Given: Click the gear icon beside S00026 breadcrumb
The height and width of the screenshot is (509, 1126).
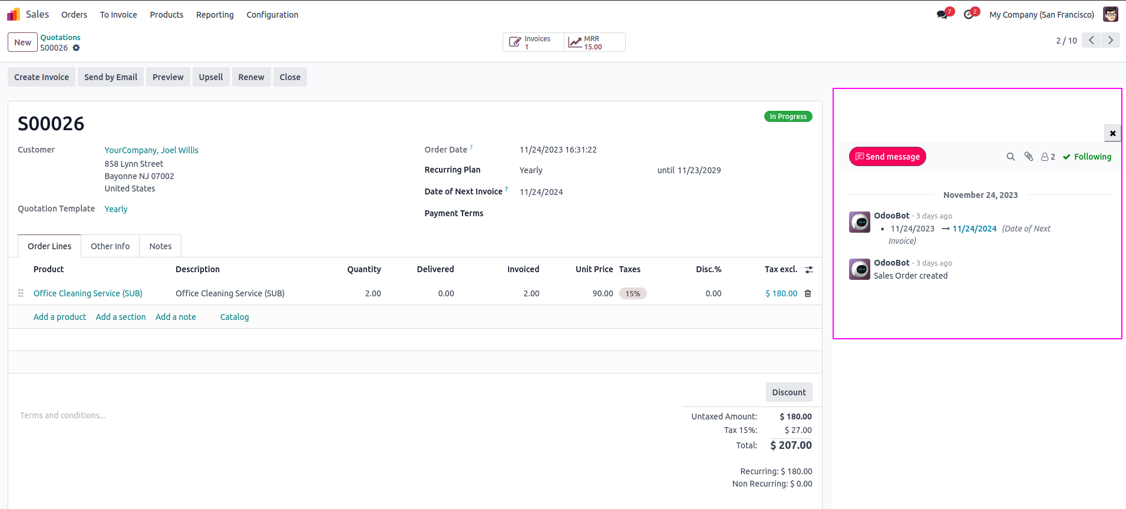Looking at the screenshot, I should coord(76,48).
